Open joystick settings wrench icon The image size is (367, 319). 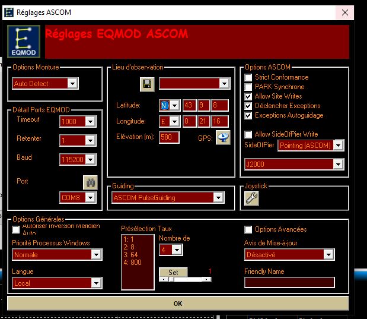(x=251, y=198)
